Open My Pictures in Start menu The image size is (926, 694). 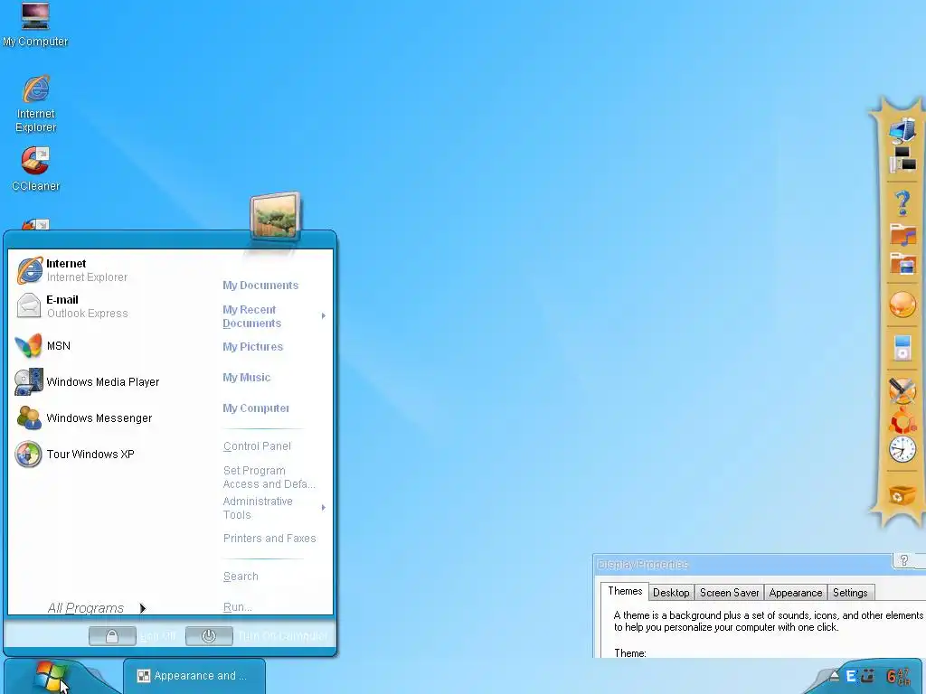[x=253, y=346]
